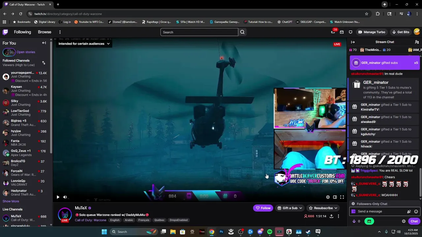Open the Browse tab

[45, 32]
